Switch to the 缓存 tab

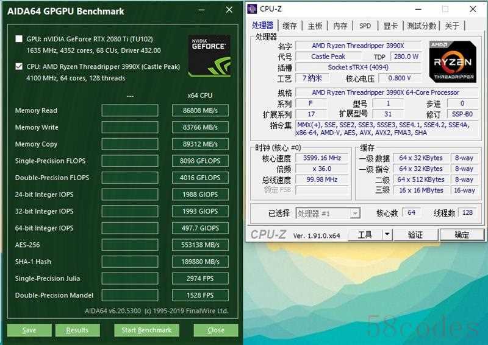point(289,26)
